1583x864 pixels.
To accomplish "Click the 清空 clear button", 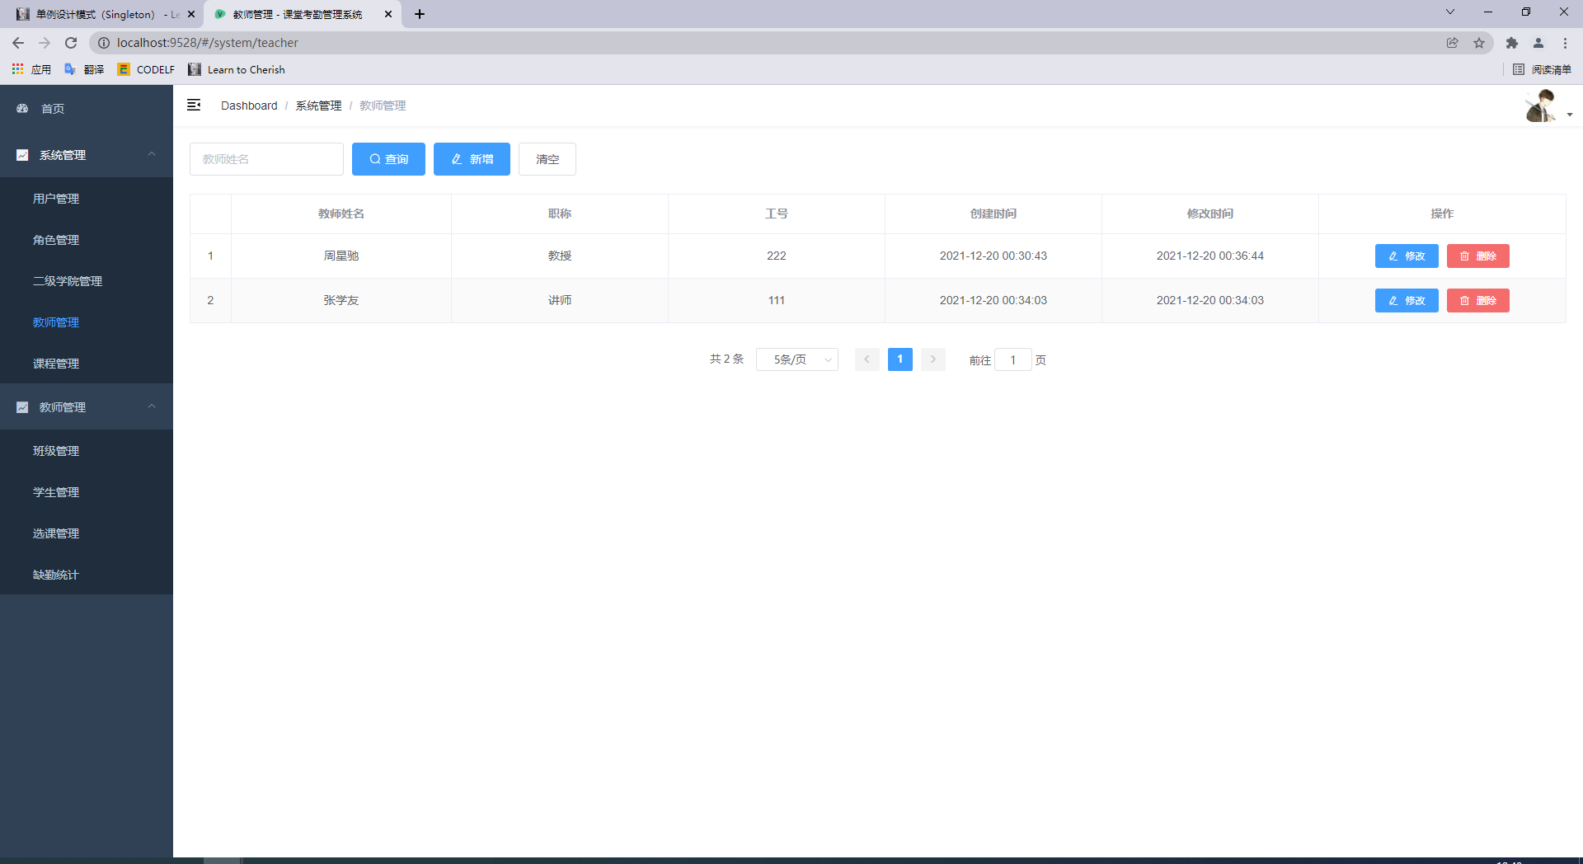I will 547,159.
